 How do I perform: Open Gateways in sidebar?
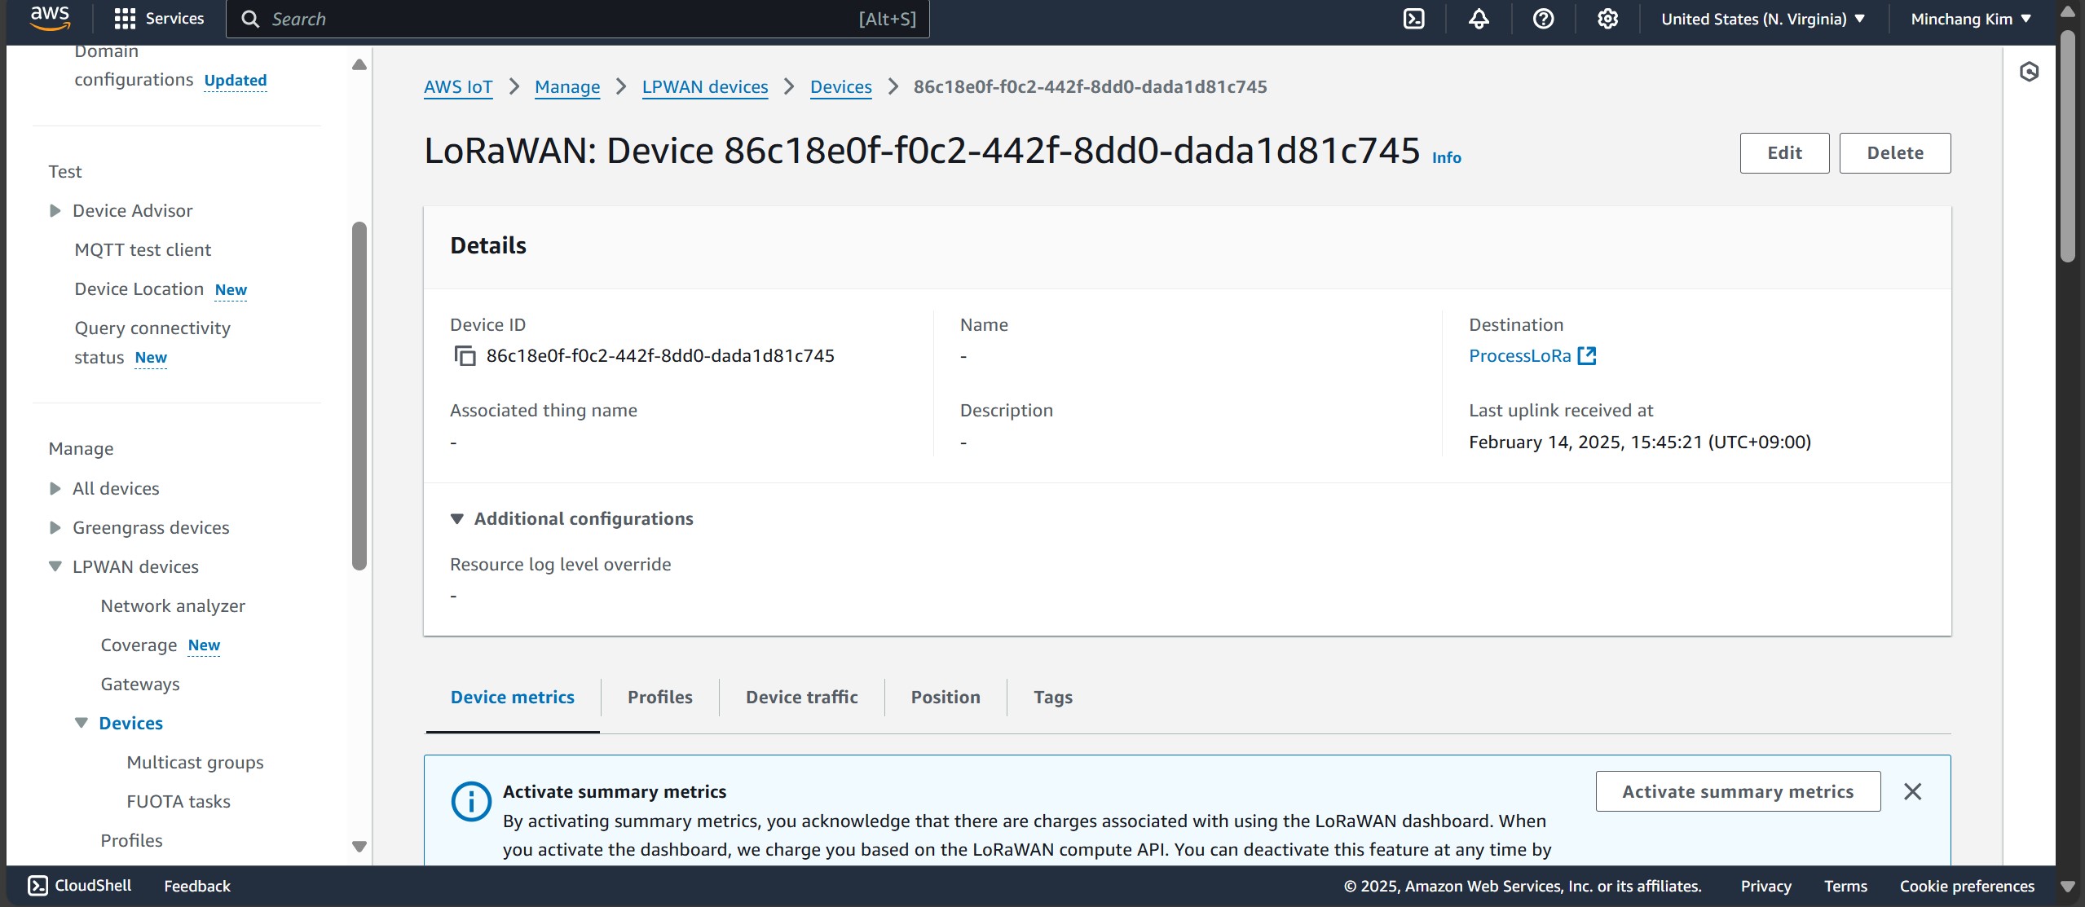click(140, 685)
